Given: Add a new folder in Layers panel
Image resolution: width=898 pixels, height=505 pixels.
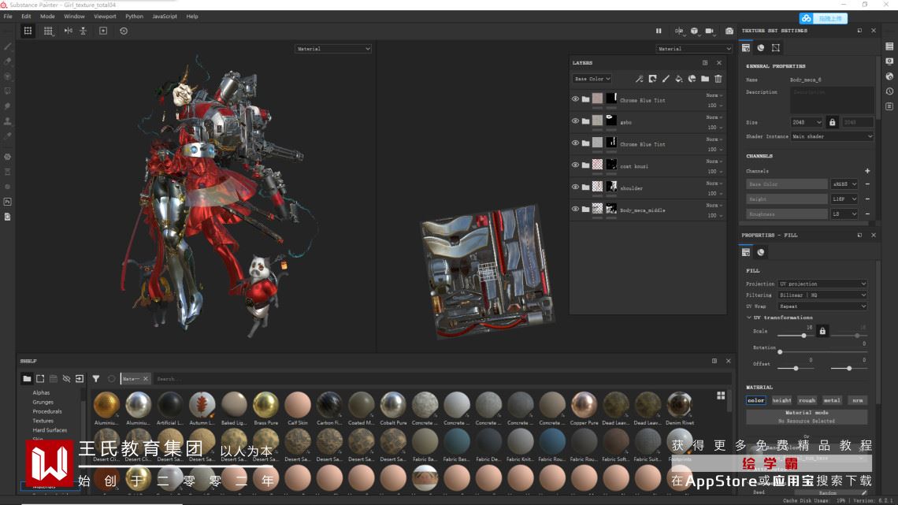Looking at the screenshot, I should pyautogui.click(x=705, y=79).
